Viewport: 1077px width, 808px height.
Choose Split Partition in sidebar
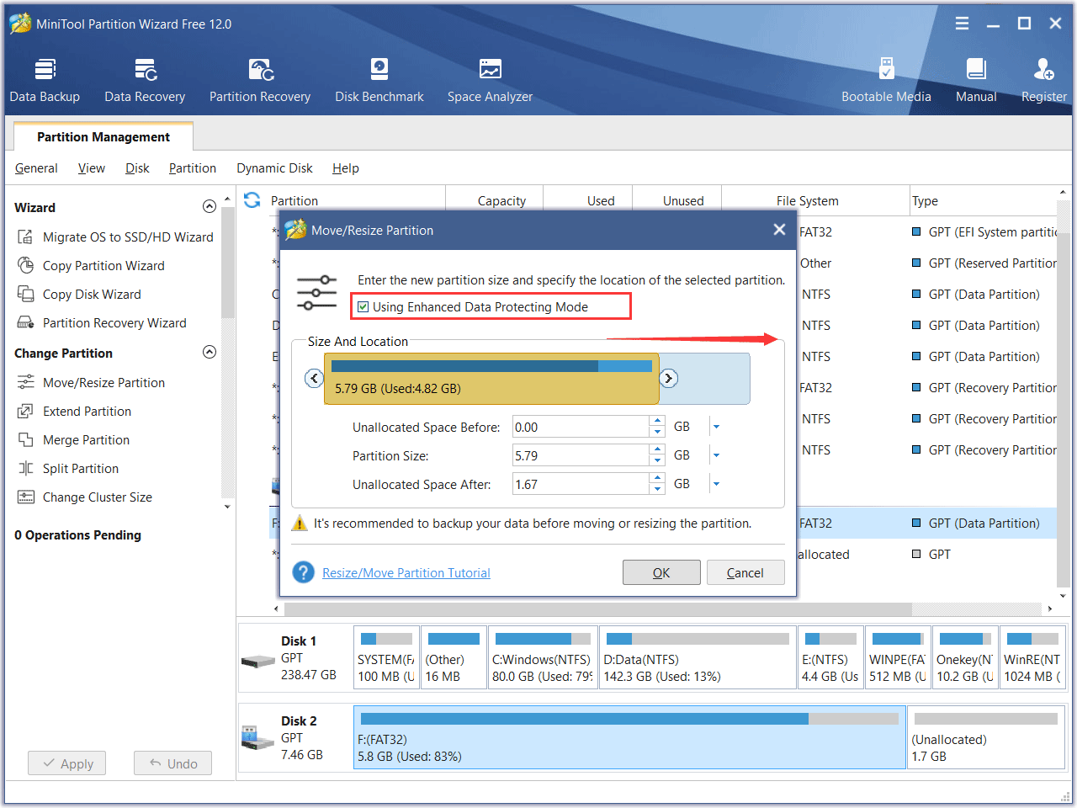[81, 469]
